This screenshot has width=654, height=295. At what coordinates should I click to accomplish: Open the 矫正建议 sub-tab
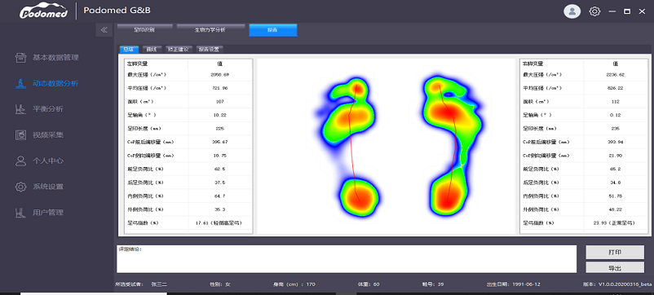click(x=178, y=49)
